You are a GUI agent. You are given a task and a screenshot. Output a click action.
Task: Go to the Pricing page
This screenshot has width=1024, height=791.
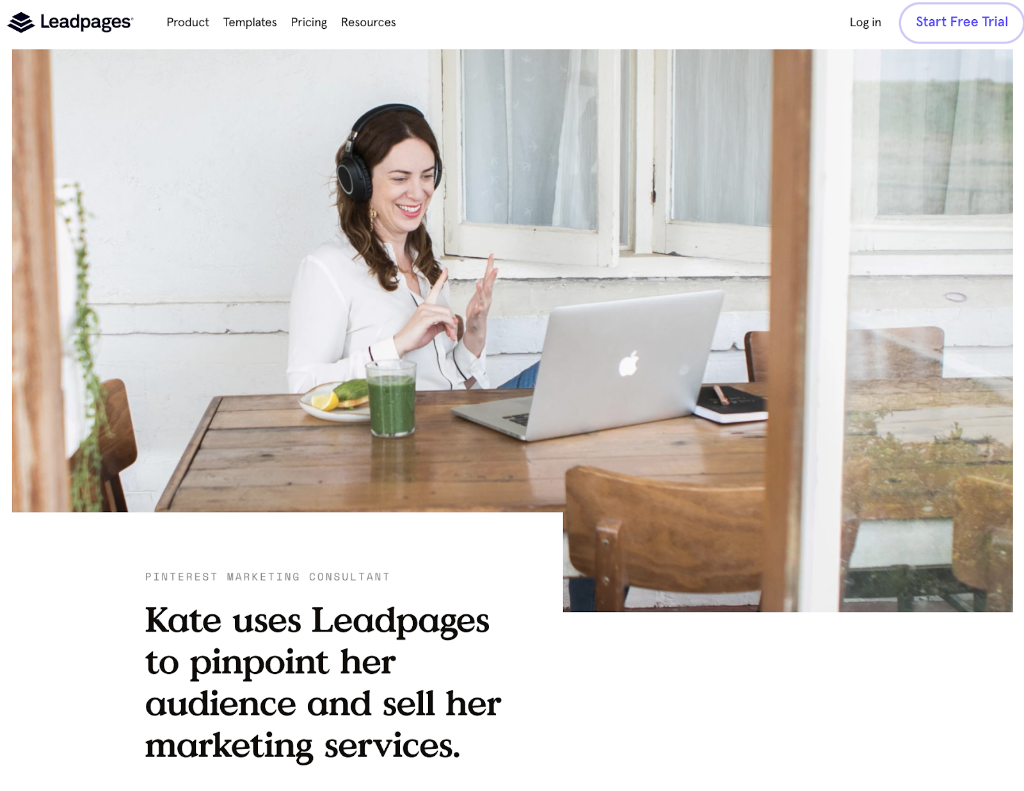click(x=308, y=22)
